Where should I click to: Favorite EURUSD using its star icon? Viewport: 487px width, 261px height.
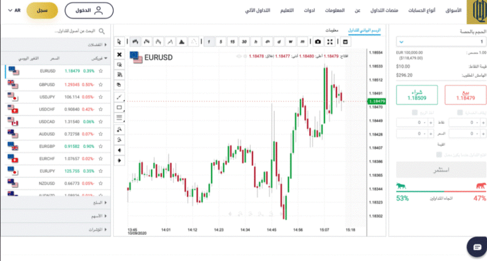pos(101,71)
